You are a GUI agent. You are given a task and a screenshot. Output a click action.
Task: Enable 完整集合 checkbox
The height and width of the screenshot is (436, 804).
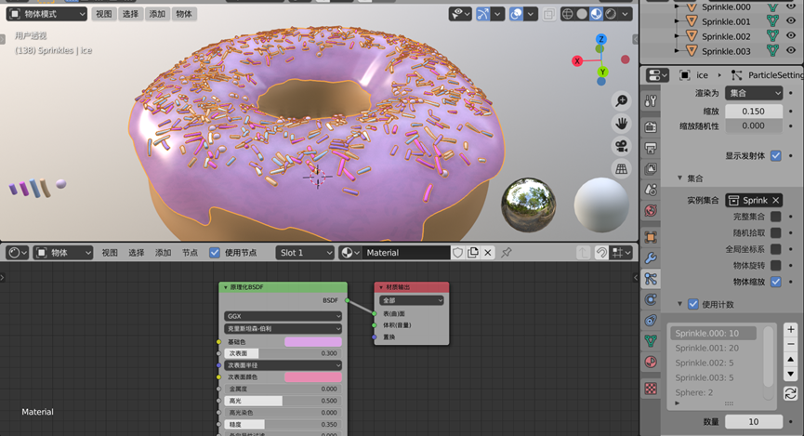coord(776,217)
